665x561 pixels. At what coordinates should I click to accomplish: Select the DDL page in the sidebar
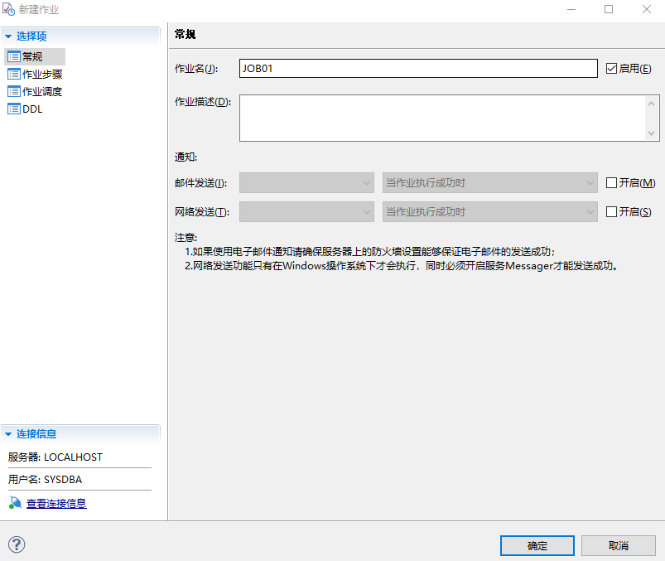click(x=29, y=109)
